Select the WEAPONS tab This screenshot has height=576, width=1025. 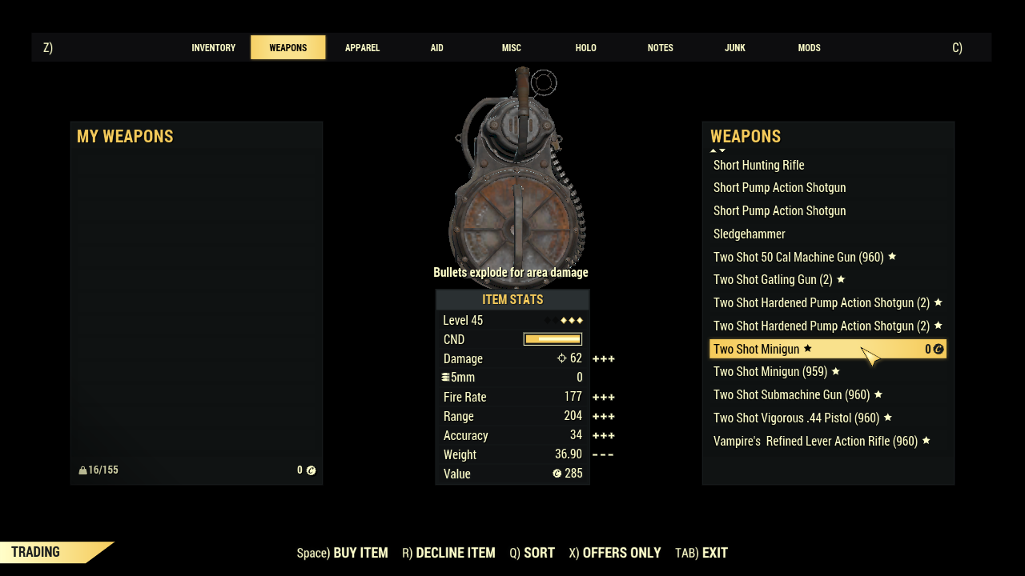pos(288,47)
